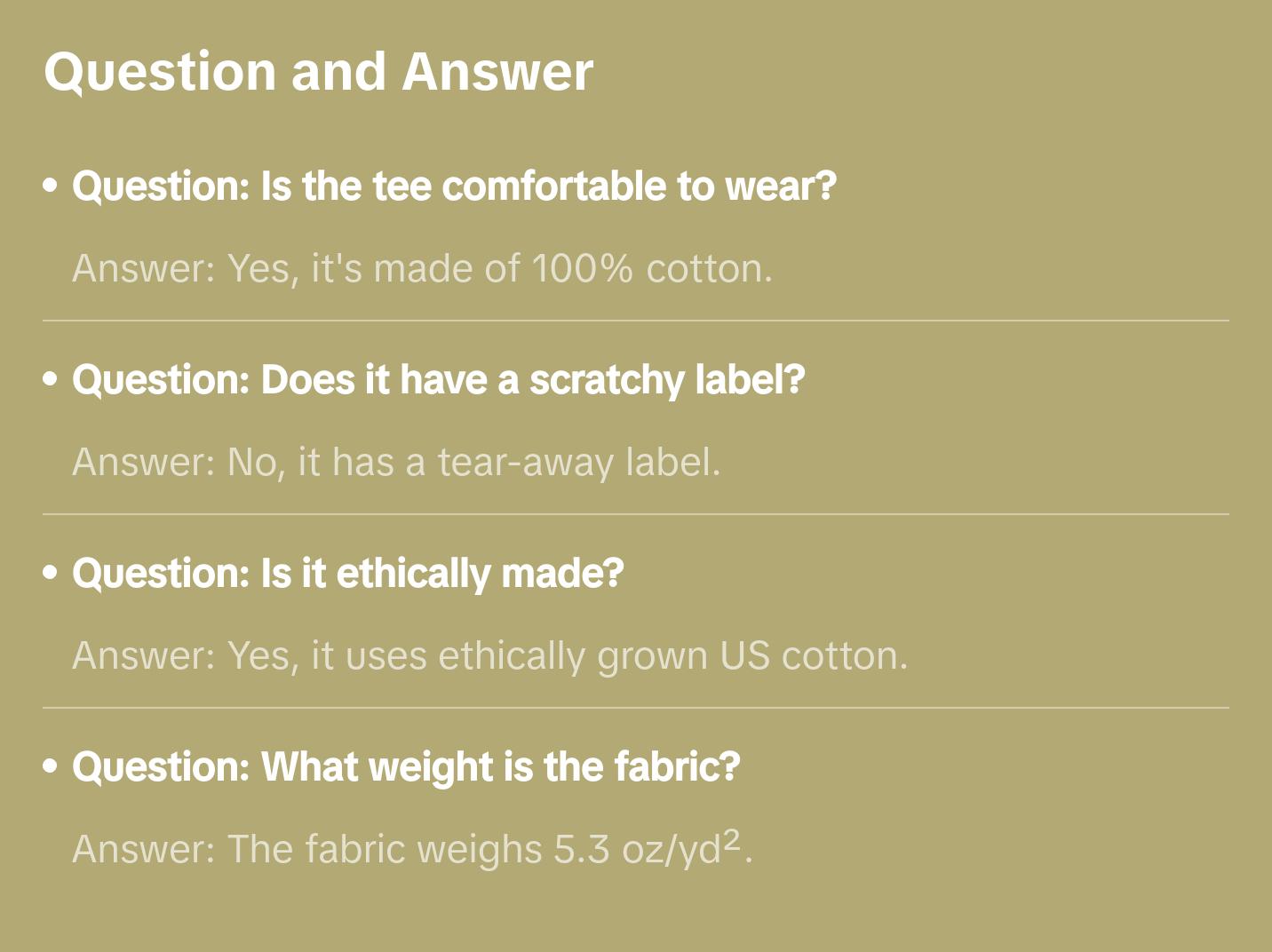This screenshot has width=1272, height=952.
Task: Click the word 'Answer:' in the first answer
Action: (144, 268)
